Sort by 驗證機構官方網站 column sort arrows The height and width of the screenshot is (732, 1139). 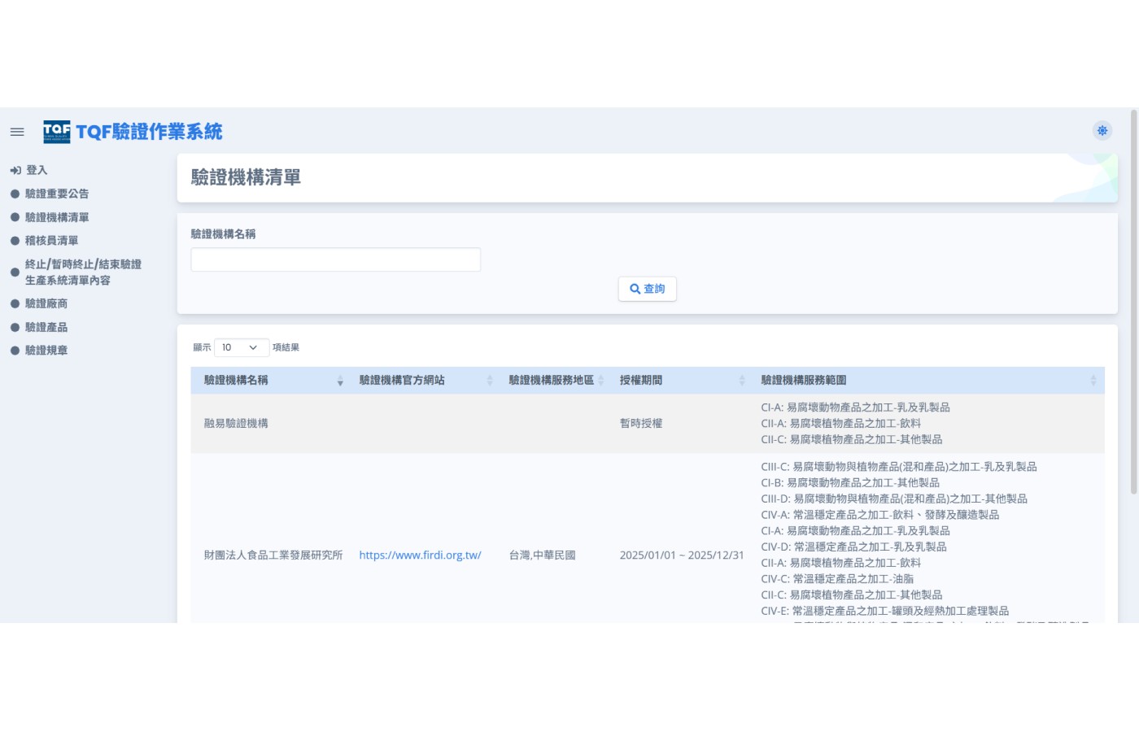(x=490, y=381)
